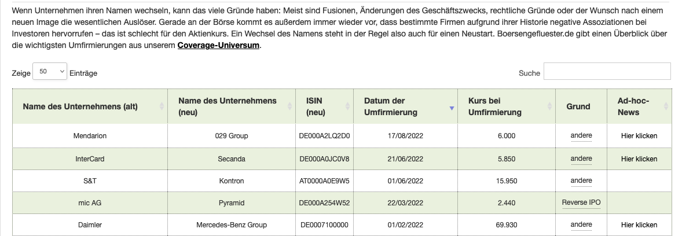Sort by old company name arrows
Viewport: 682px width, 236px height.
click(162, 106)
